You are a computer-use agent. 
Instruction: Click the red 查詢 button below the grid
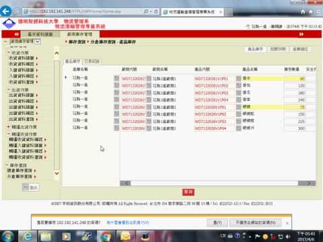click(188, 192)
